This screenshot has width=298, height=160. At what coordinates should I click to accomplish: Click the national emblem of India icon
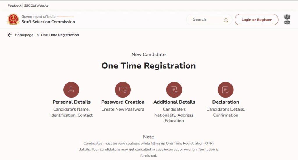287,20
